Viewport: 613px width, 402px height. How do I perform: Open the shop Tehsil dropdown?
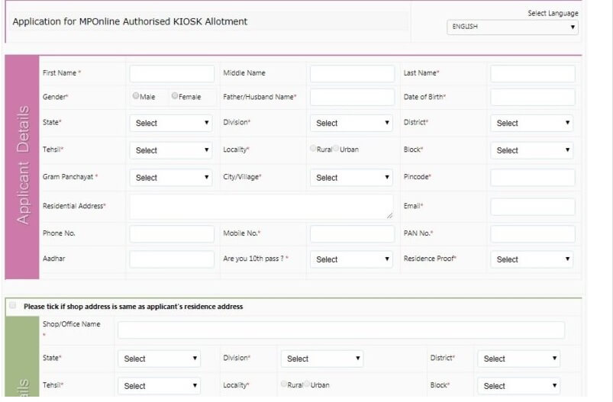[159, 386]
